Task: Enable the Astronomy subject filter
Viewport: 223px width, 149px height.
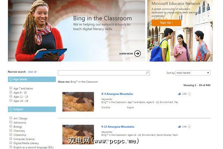Action: coord(11,122)
